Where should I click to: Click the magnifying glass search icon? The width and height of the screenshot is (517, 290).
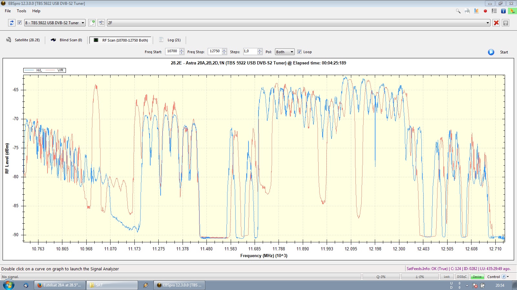pos(458,11)
